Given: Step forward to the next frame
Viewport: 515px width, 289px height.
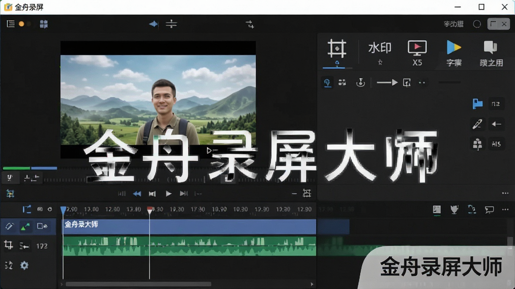Looking at the screenshot, I should [184, 194].
